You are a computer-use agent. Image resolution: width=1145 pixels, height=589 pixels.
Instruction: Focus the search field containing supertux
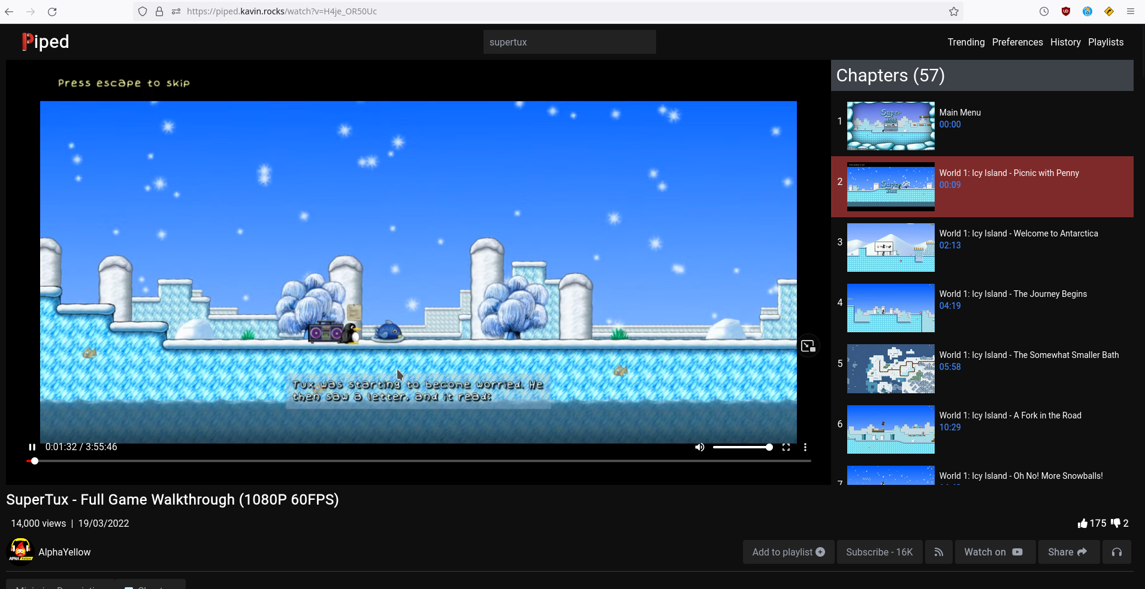coord(569,42)
